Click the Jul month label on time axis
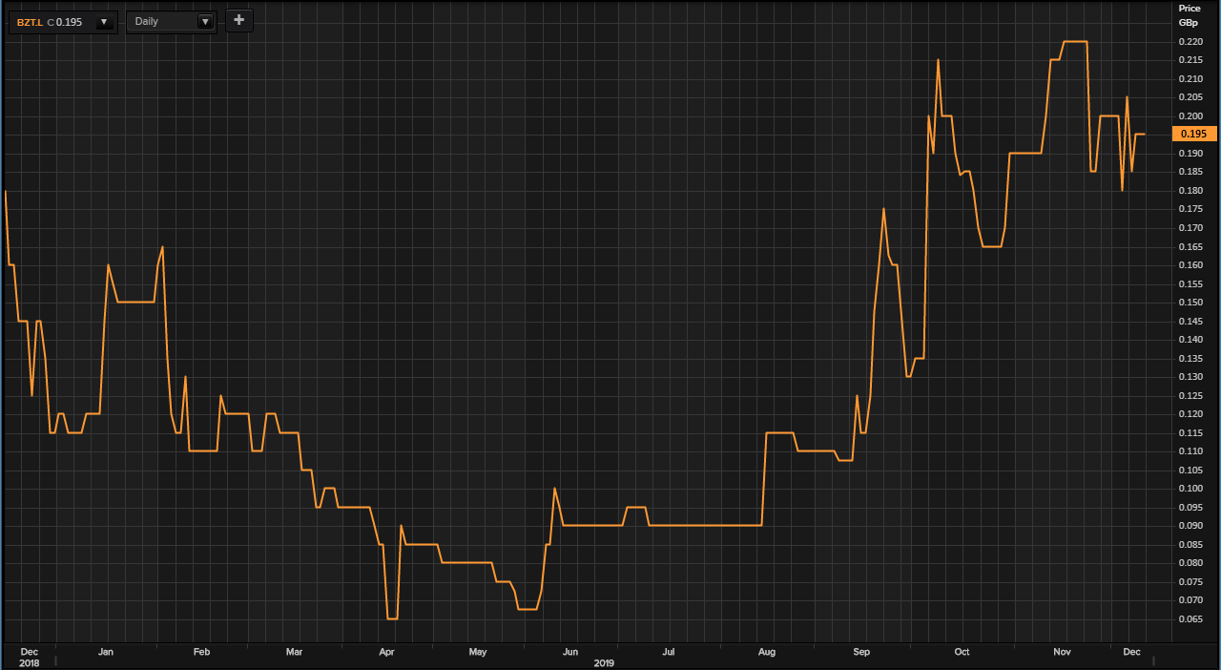Viewport: 1221px width, 670px height. click(669, 652)
